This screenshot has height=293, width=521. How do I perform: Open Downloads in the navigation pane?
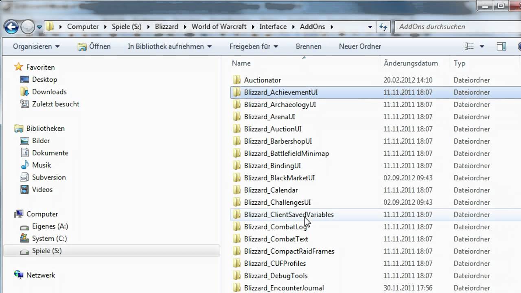click(x=49, y=92)
